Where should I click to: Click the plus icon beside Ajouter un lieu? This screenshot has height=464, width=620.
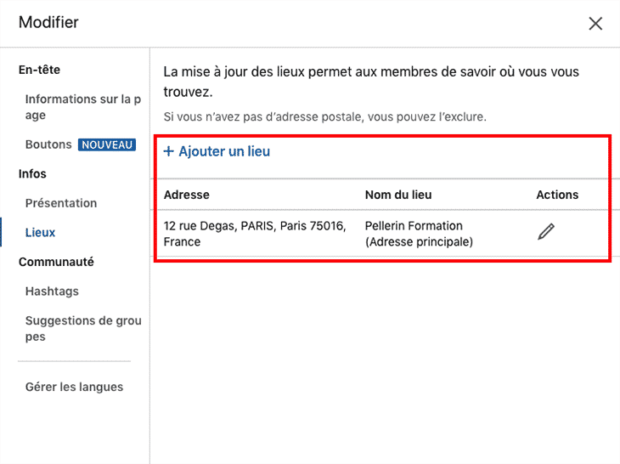(x=169, y=151)
